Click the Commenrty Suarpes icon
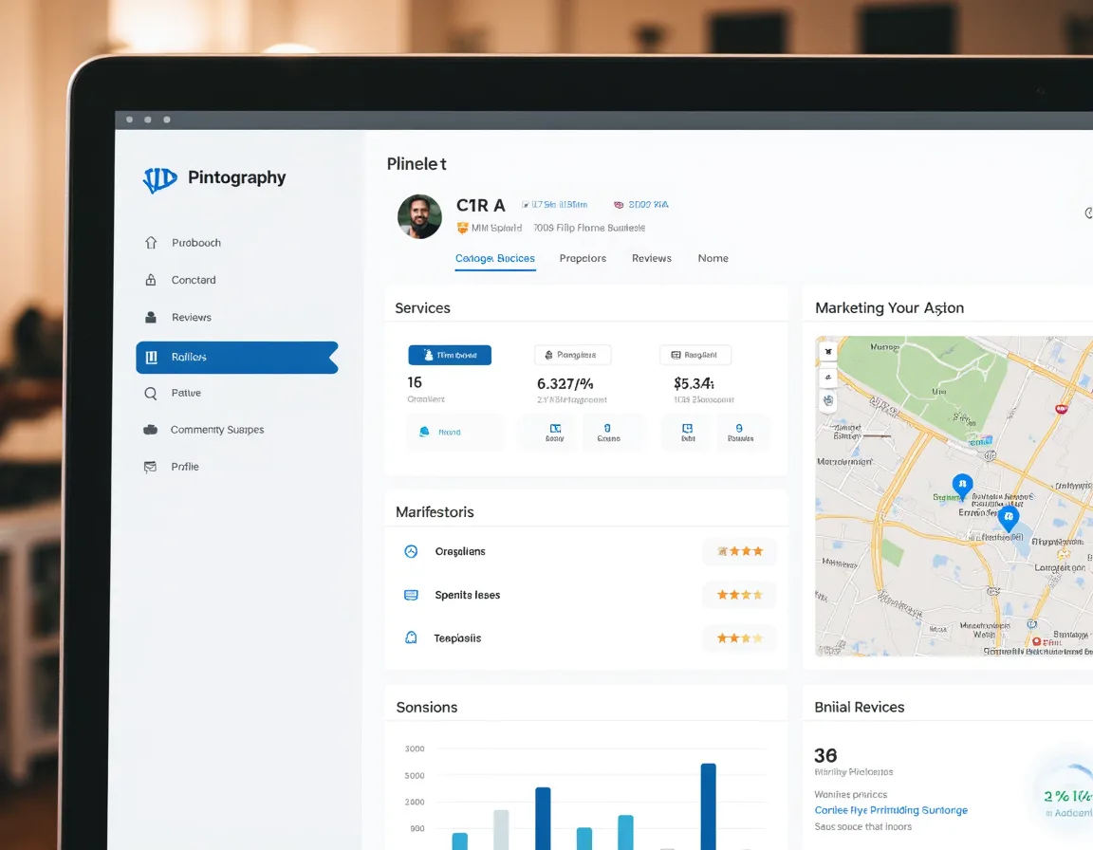 [151, 429]
